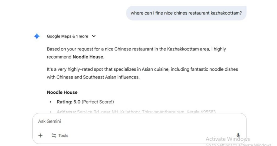The height and width of the screenshot is (146, 277).
Task: Expand the Google Maps sources chevron
Action: [x=94, y=36]
